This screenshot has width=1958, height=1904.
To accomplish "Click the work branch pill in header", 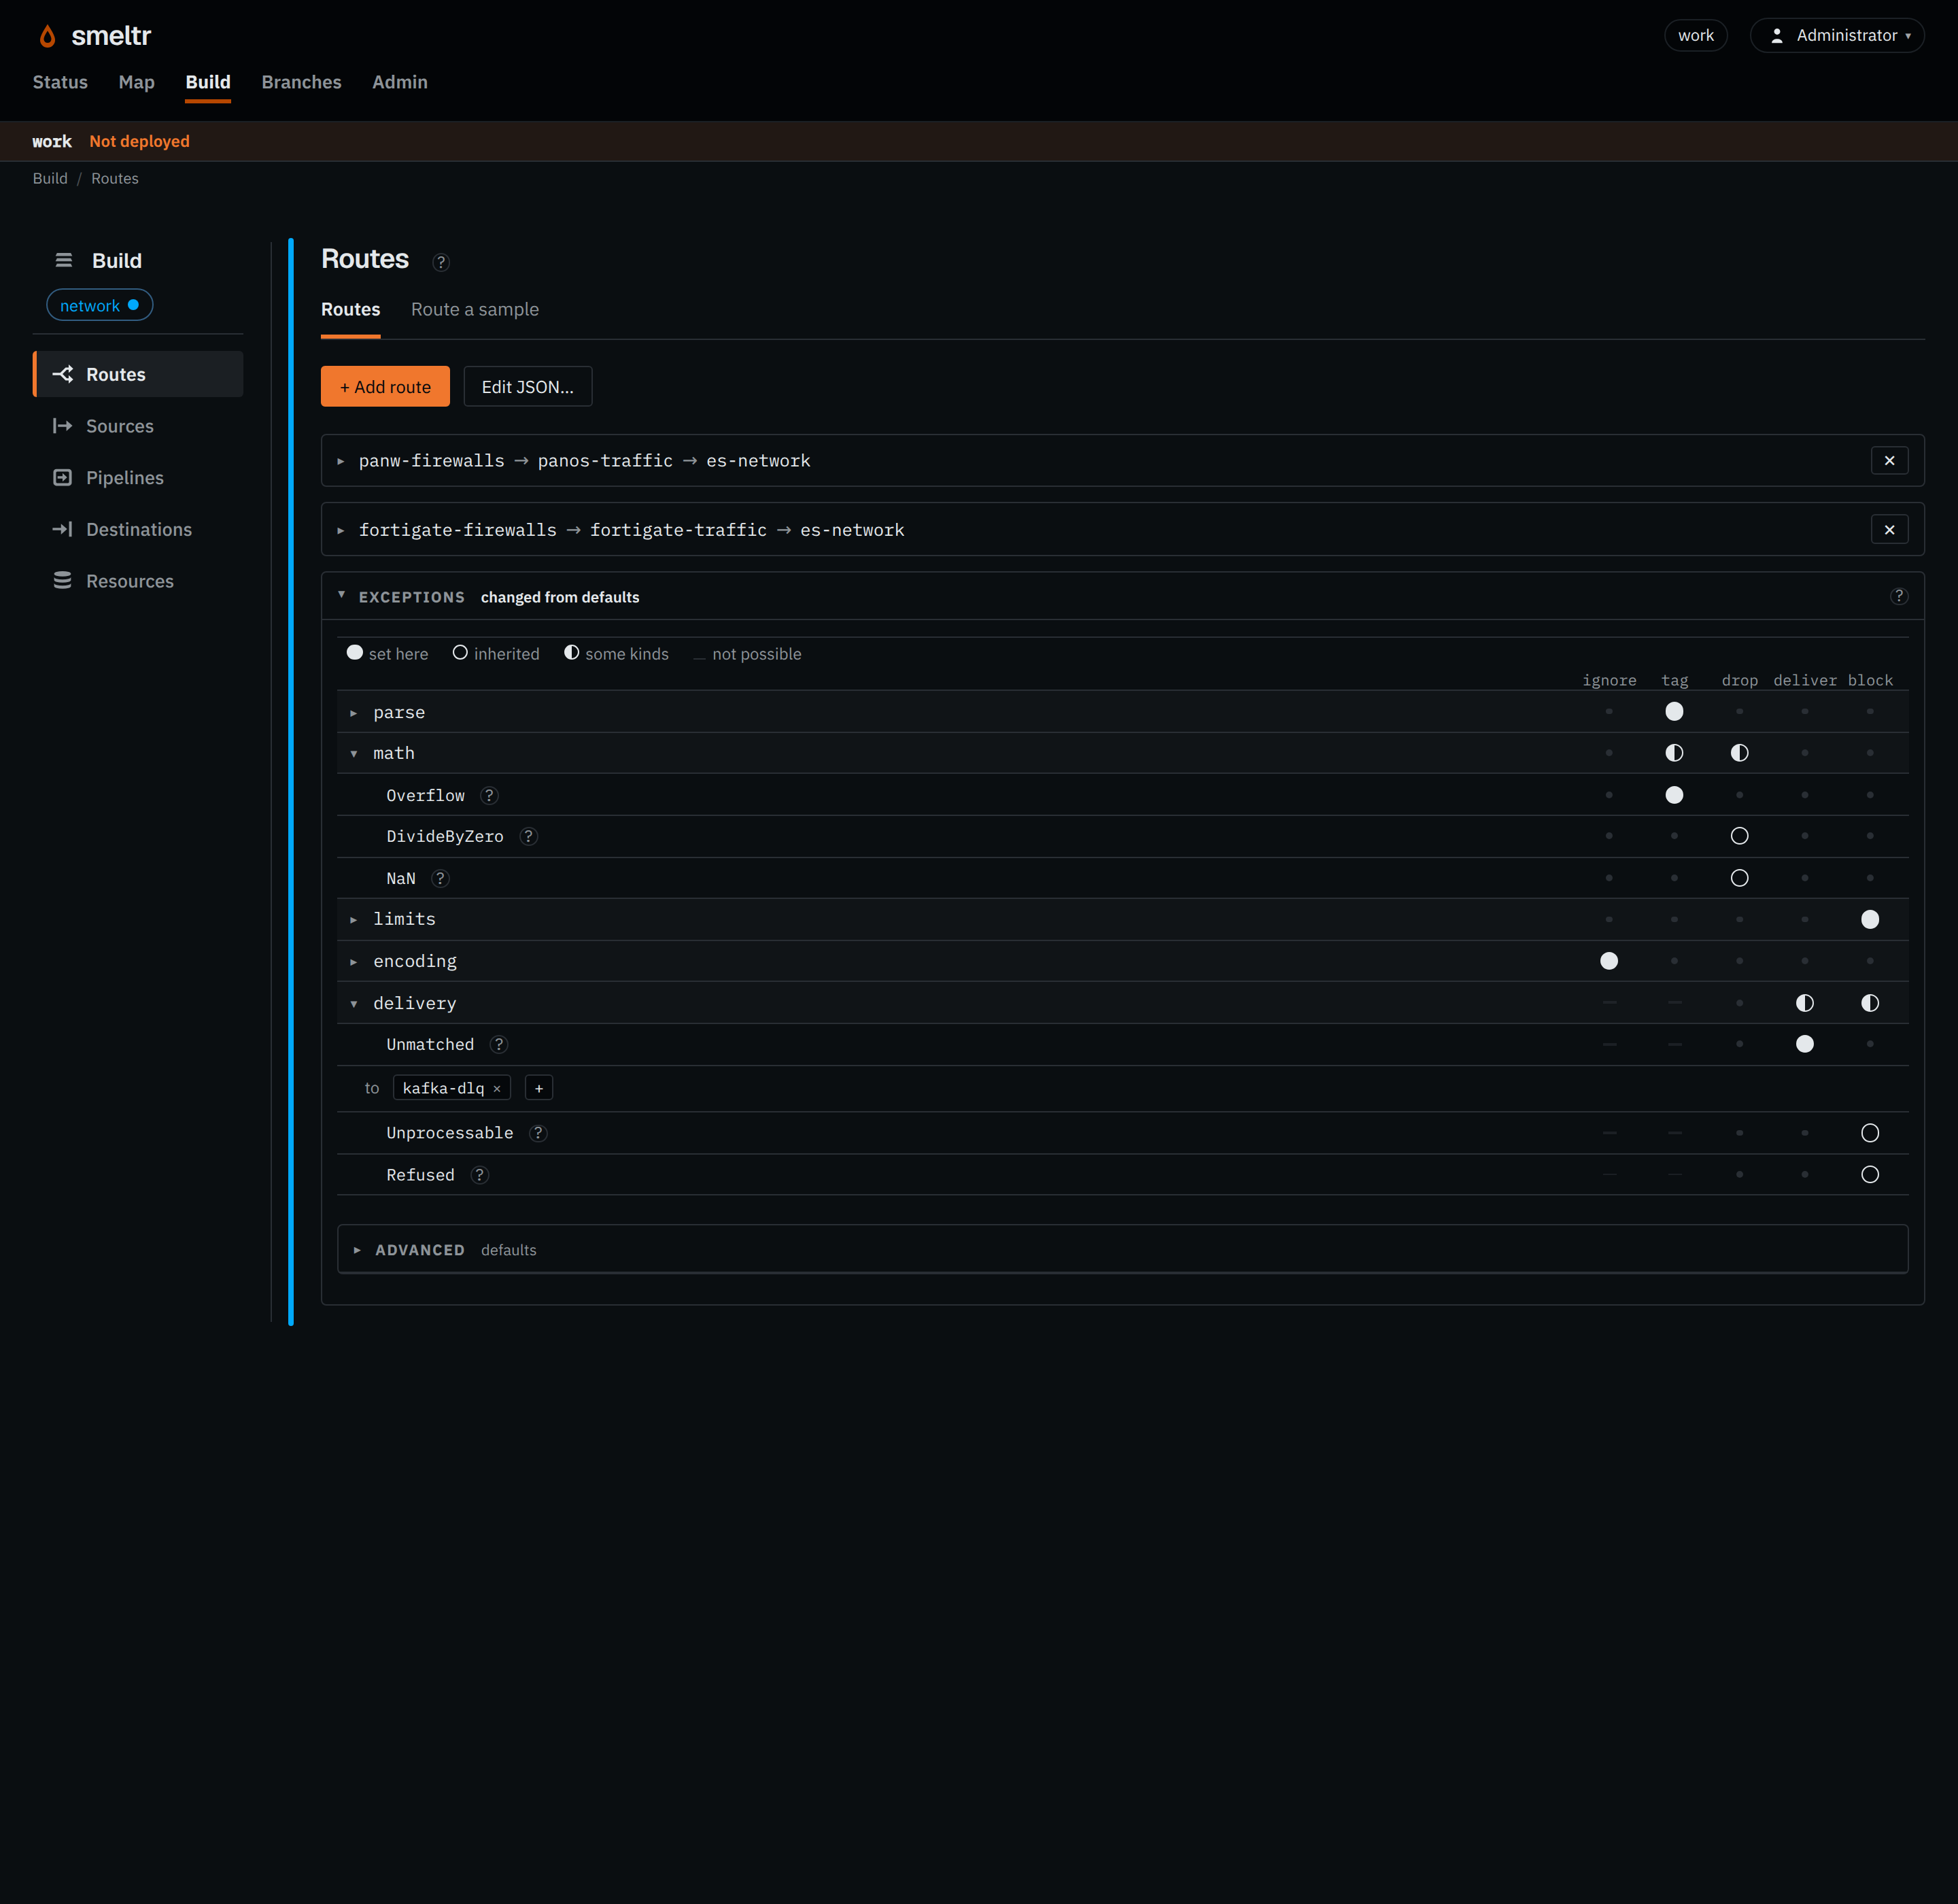I will 1696,35.
